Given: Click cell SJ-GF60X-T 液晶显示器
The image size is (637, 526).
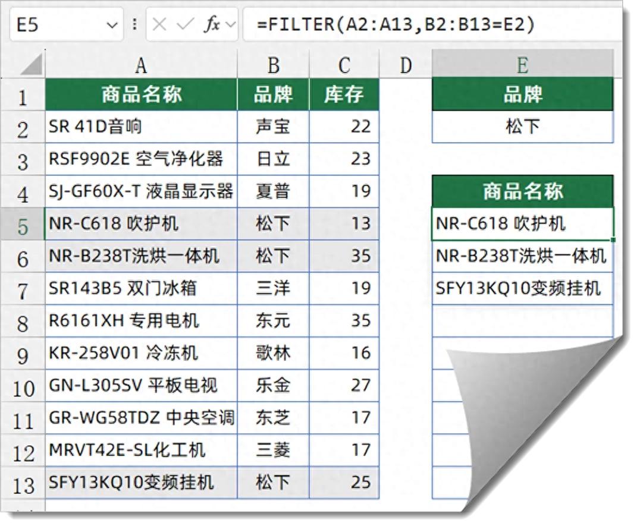Looking at the screenshot, I should [141, 191].
